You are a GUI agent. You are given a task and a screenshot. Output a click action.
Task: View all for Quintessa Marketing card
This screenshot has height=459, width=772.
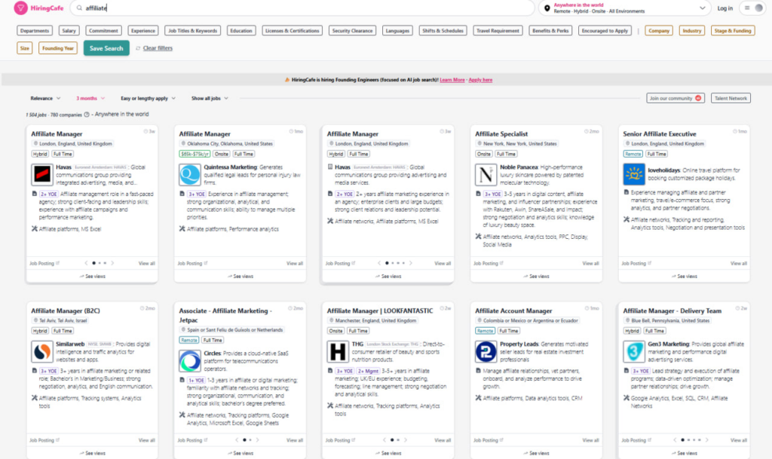[295, 264]
